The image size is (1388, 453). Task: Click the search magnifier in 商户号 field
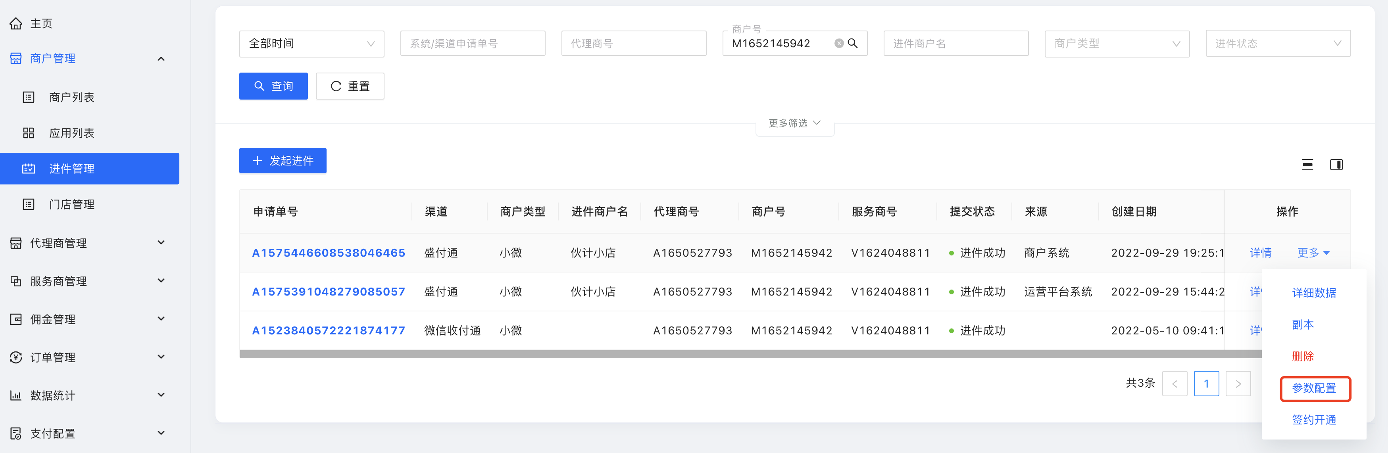coord(852,44)
